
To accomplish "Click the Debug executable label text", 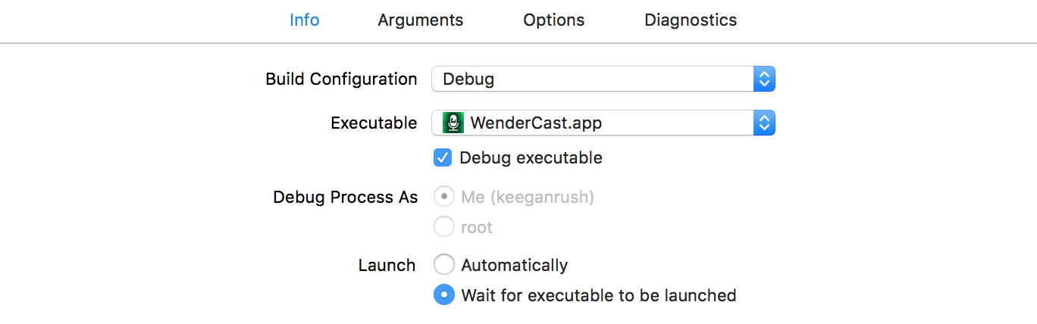I will (531, 157).
